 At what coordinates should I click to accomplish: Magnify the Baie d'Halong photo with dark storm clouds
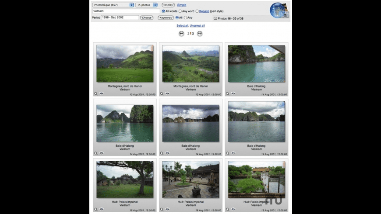(162, 153)
